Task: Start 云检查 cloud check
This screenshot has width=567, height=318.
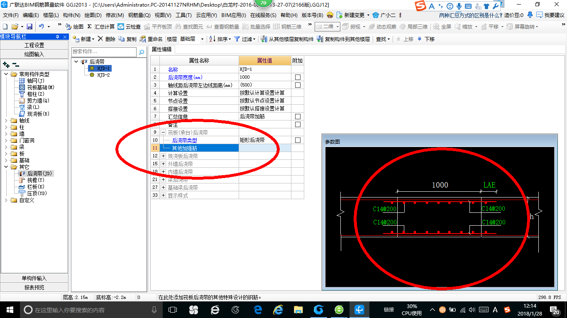Action: [129, 26]
